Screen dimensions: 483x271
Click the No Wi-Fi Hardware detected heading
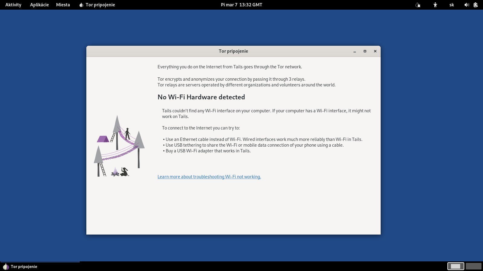pyautogui.click(x=201, y=97)
